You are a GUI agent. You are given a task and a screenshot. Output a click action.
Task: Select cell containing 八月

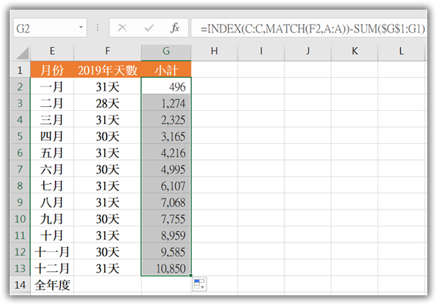point(52,202)
